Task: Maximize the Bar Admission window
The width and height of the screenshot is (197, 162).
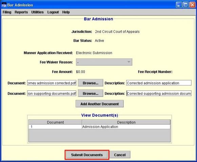Action: [185, 5]
